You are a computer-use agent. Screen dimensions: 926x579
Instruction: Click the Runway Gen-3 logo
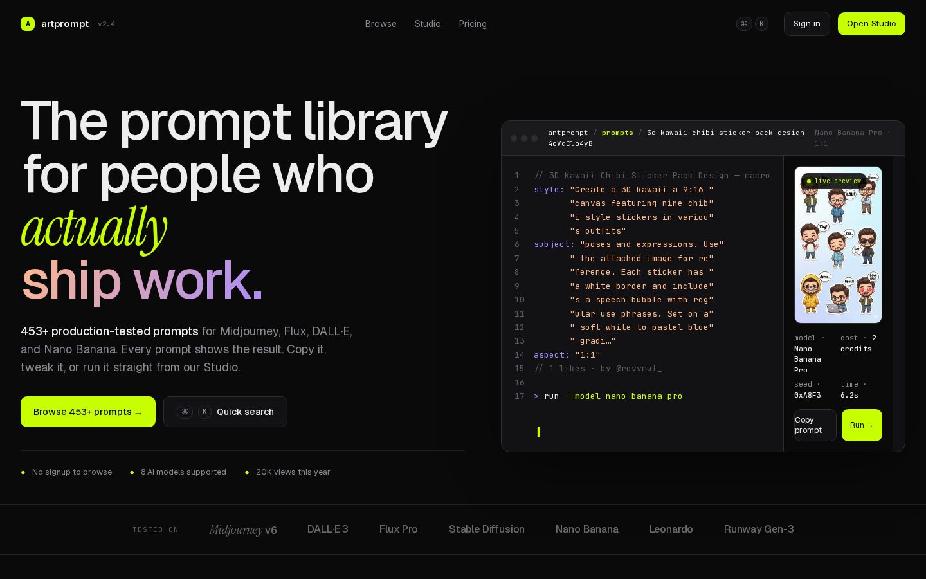pos(759,529)
